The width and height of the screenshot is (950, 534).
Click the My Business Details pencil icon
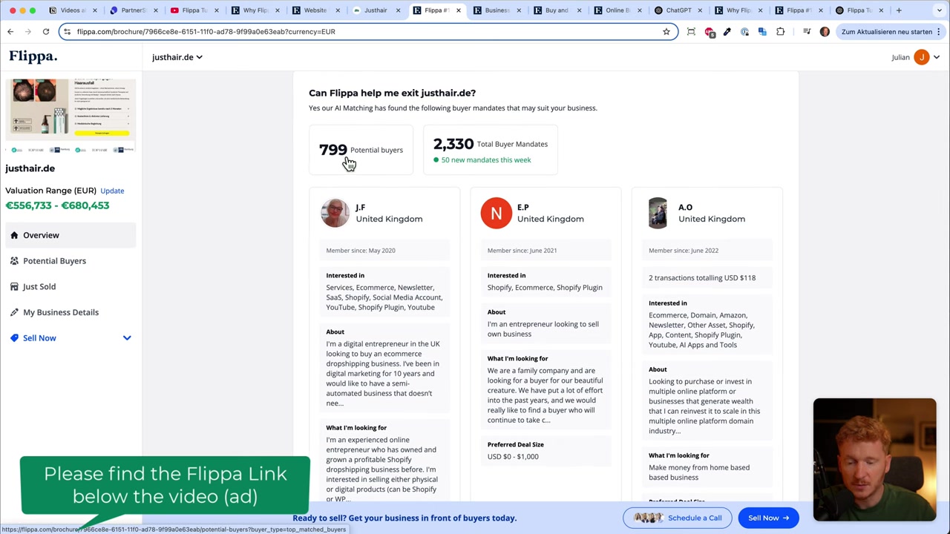[14, 312]
